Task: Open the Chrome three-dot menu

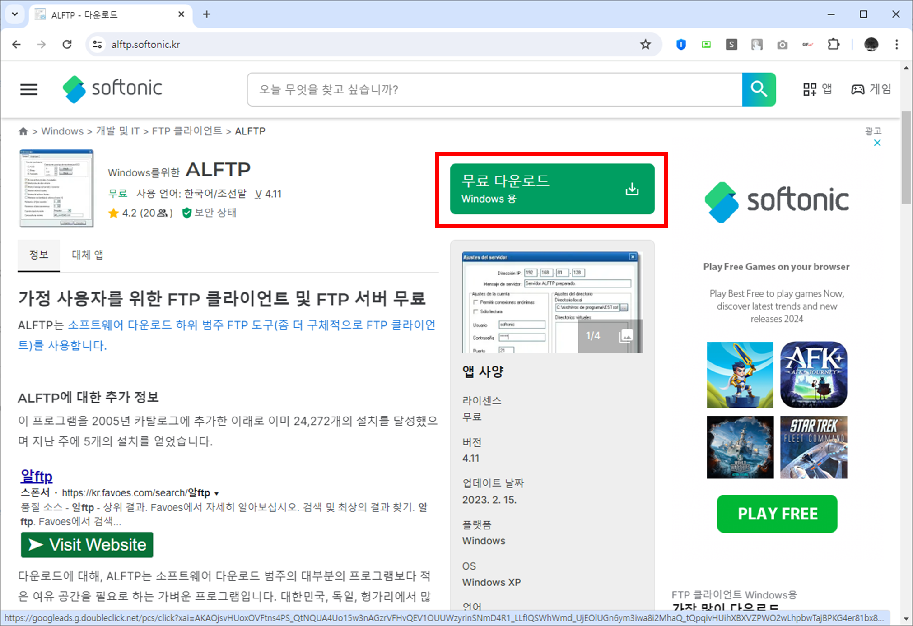Action: tap(897, 44)
